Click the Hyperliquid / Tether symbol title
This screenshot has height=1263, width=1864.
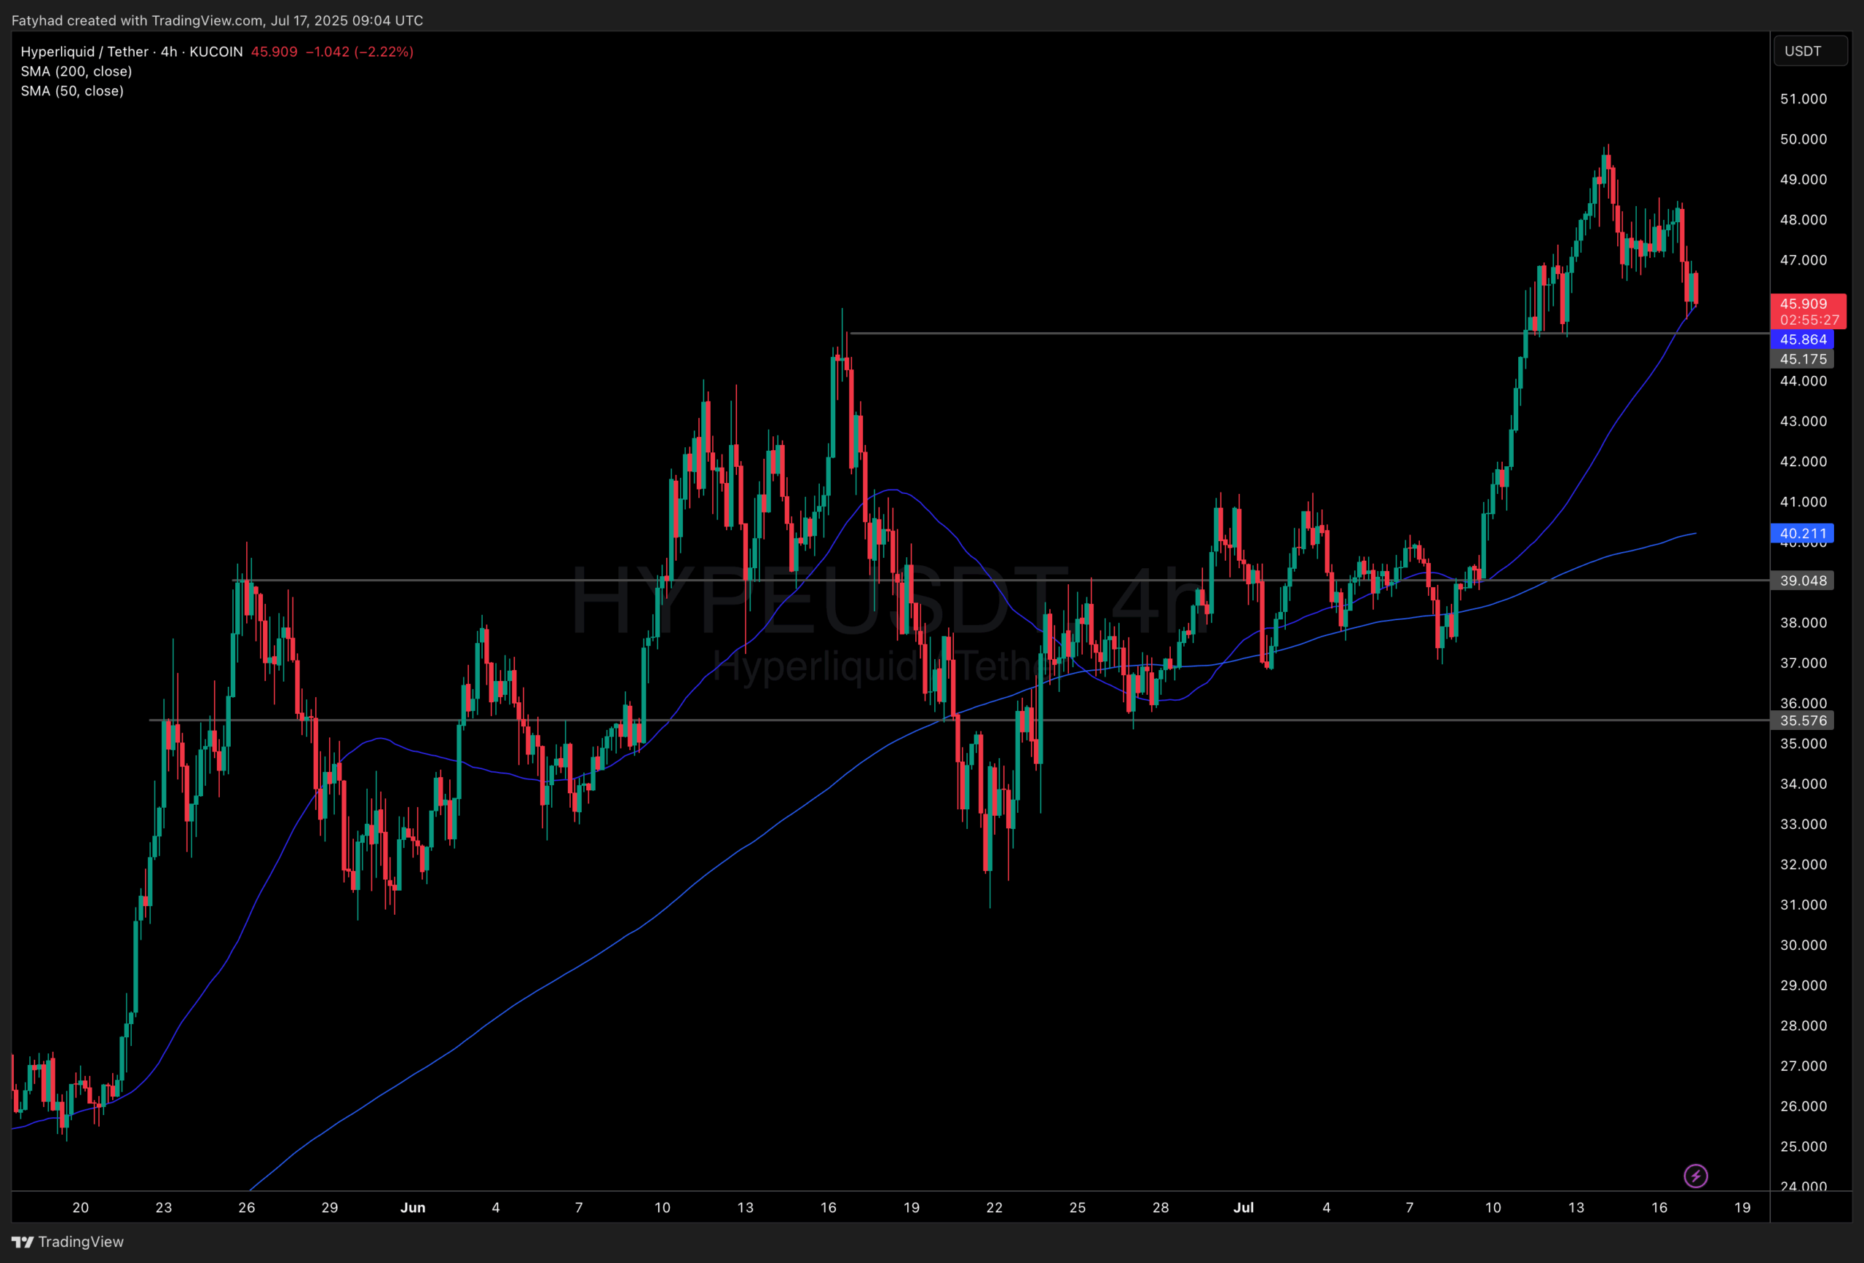point(84,52)
